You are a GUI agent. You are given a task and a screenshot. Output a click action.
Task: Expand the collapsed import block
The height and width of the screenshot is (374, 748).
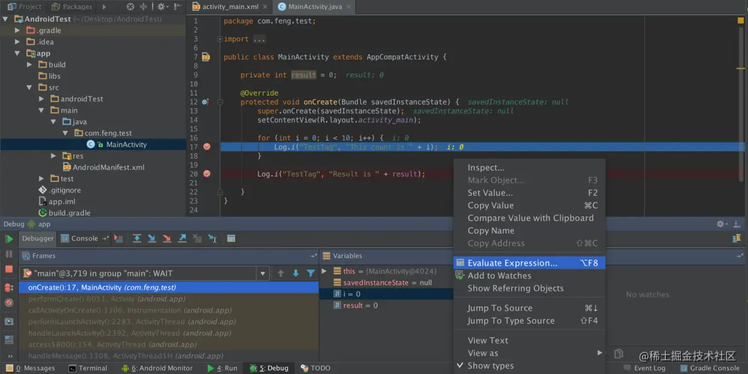click(220, 39)
